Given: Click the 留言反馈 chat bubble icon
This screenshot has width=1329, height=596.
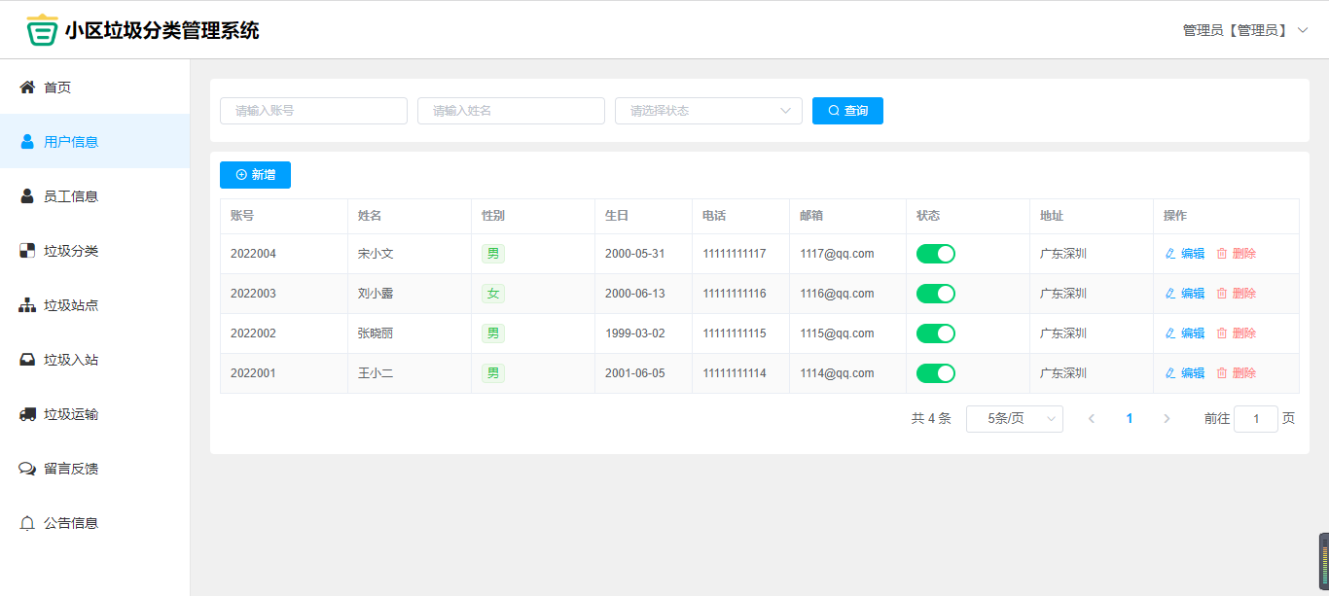Looking at the screenshot, I should [27, 469].
